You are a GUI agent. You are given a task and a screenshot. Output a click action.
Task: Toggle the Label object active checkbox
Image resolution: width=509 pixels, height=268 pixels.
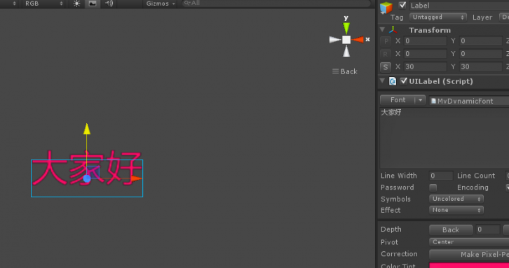(402, 5)
